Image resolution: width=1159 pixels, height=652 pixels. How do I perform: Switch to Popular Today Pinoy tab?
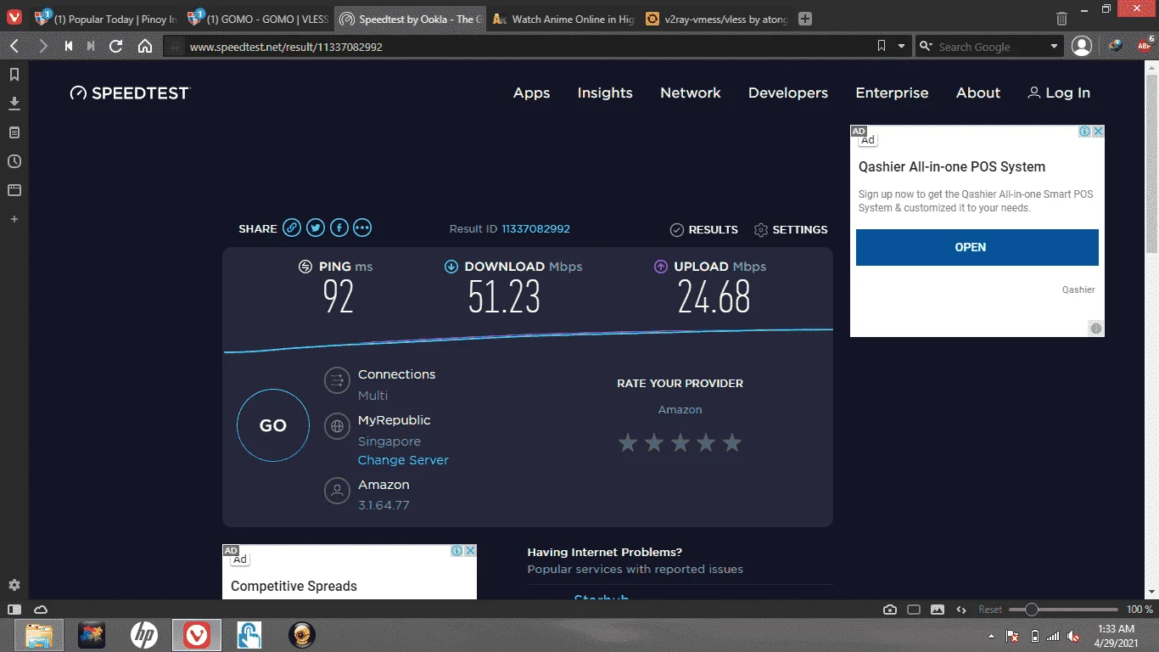coord(105,19)
